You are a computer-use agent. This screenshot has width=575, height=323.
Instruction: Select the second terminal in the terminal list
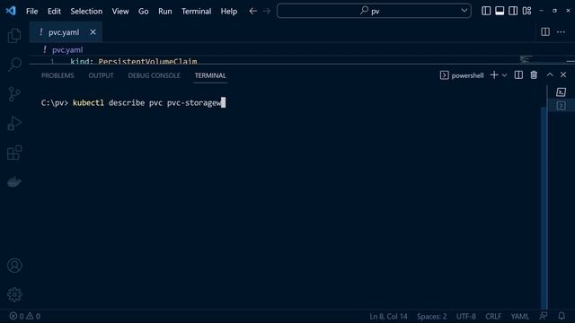[561, 106]
